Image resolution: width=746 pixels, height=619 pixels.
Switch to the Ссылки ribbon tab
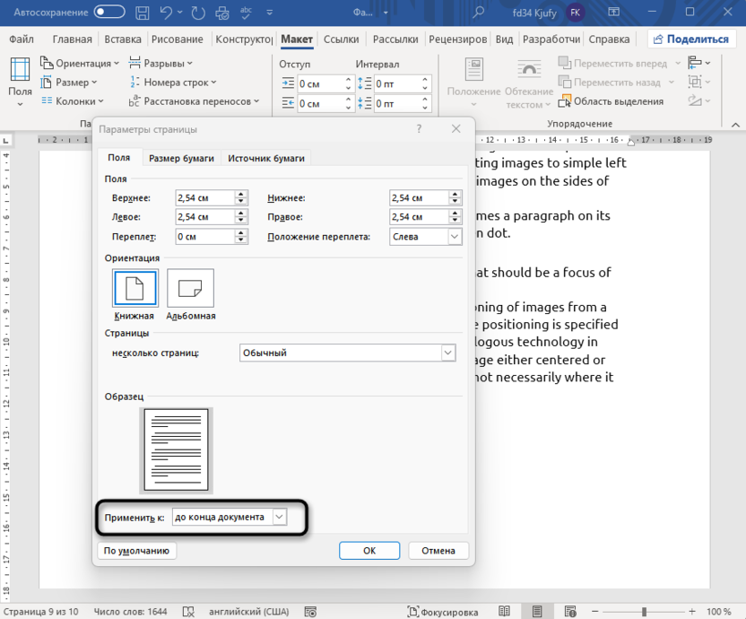[x=341, y=39]
